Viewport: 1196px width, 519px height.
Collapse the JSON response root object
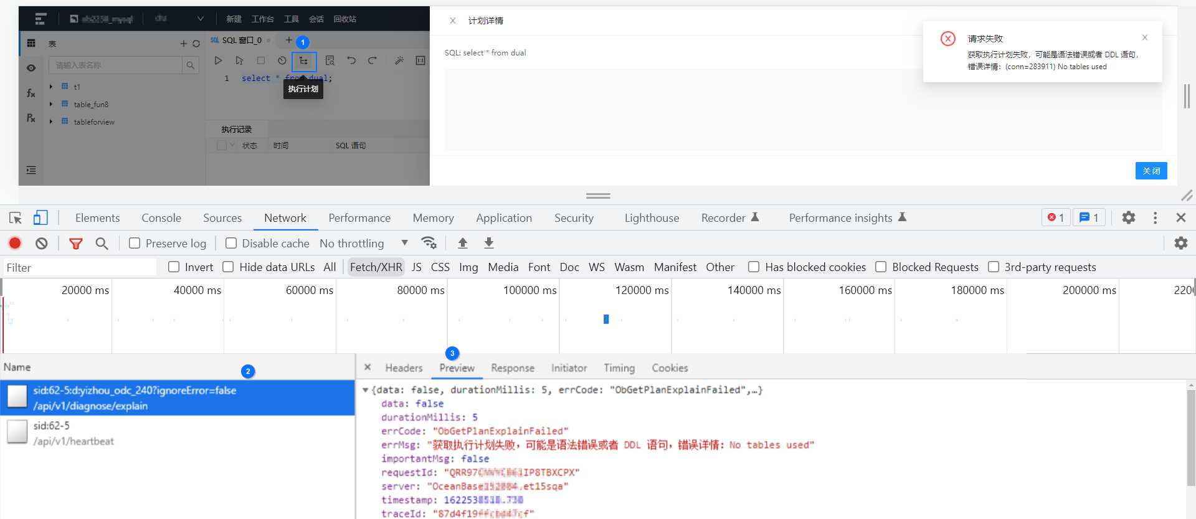point(366,390)
